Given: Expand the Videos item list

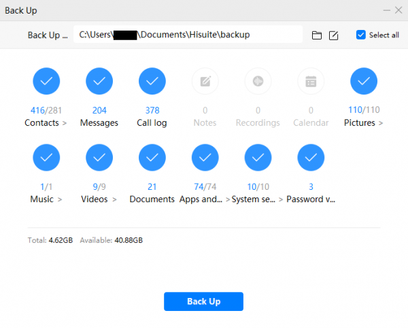Looking at the screenshot, I should click(x=114, y=199).
